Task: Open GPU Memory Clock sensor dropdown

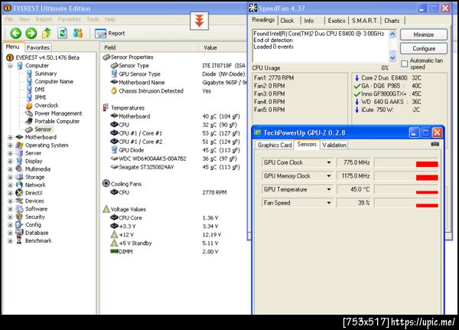Action: click(329, 176)
